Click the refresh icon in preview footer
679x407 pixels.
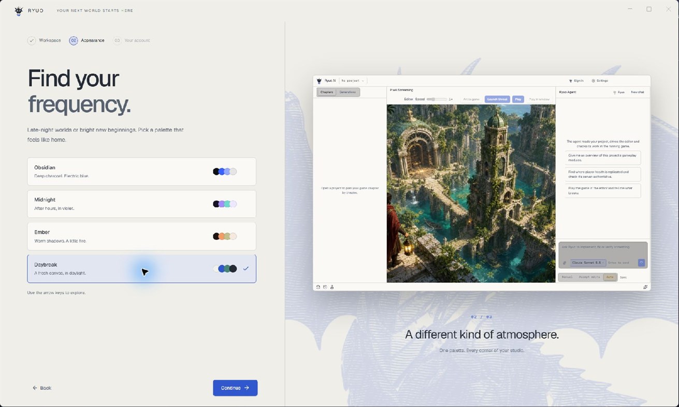click(318, 287)
